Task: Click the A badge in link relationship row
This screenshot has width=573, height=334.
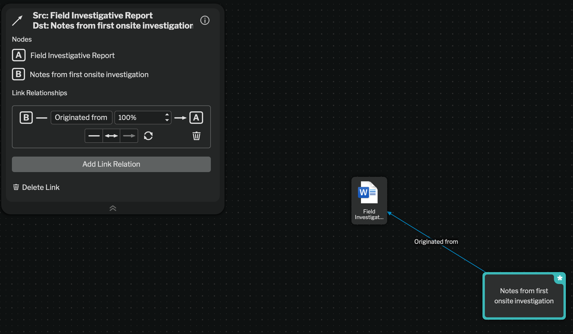Action: point(196,117)
